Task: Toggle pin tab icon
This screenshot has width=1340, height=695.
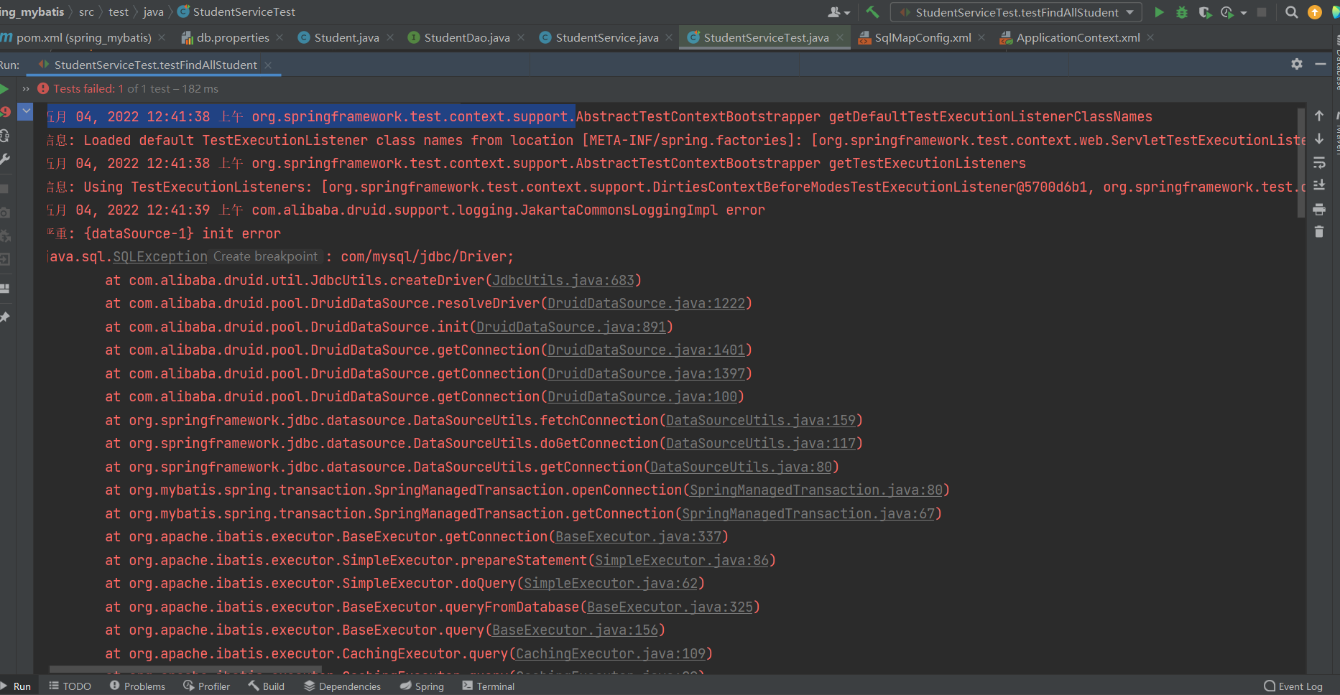Action: pos(4,317)
